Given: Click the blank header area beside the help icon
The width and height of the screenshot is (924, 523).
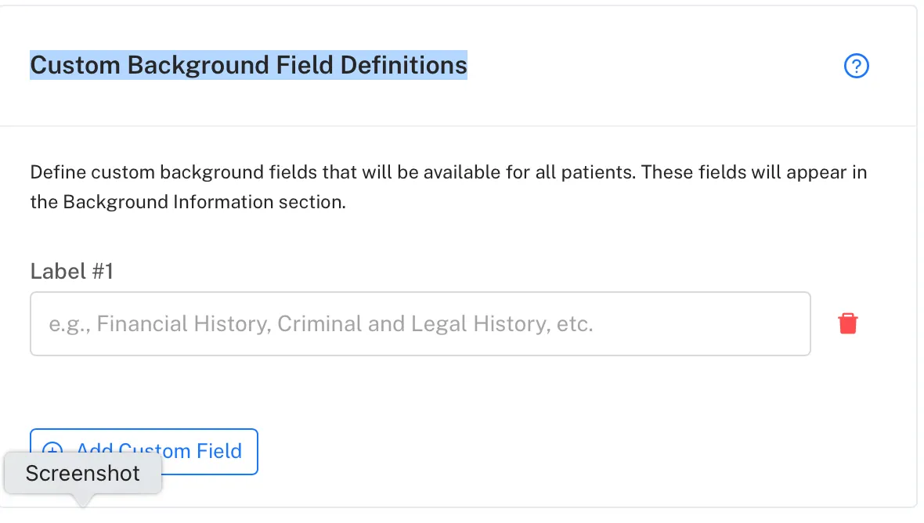Looking at the screenshot, I should coord(654,66).
